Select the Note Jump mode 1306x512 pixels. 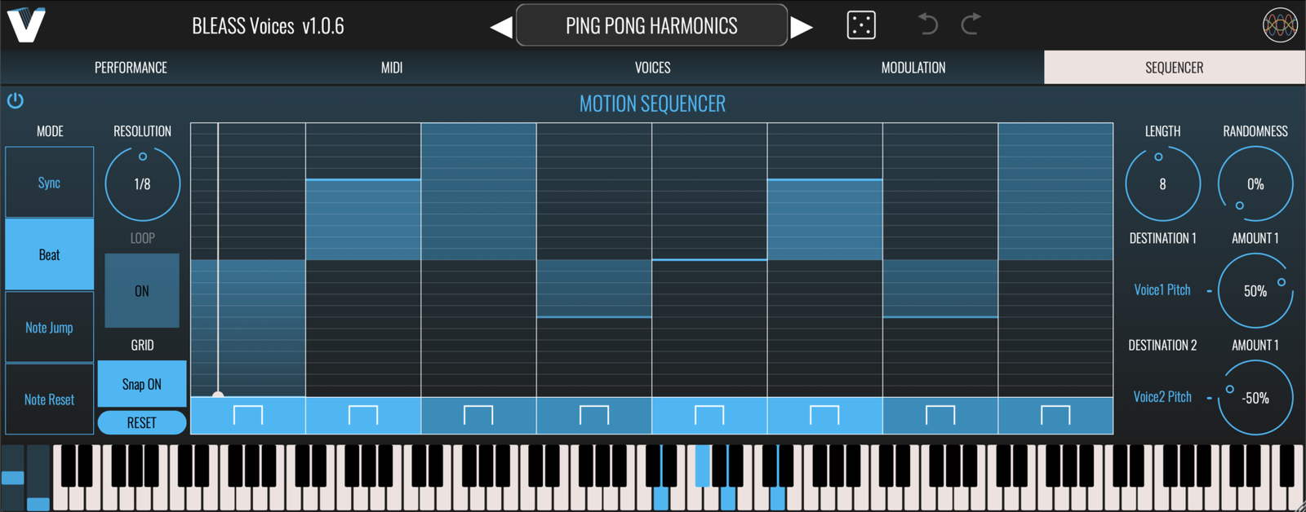[x=49, y=328]
